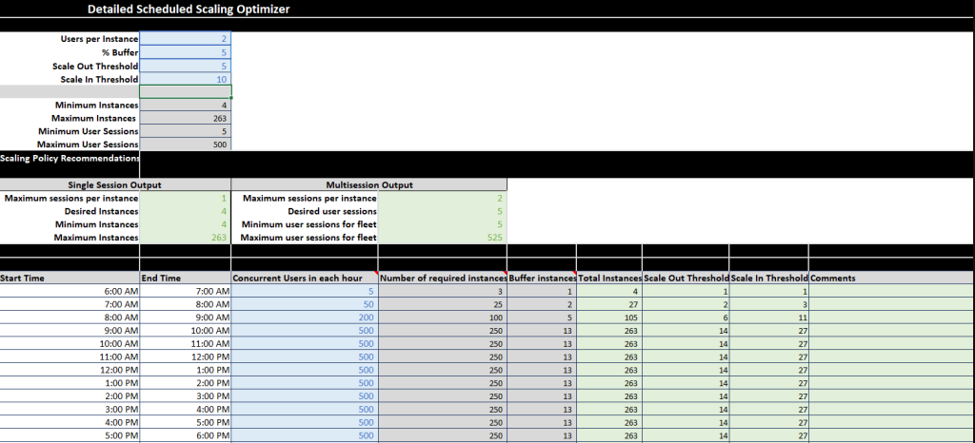Select the Maximum Instances value 263 in top section

coord(186,118)
